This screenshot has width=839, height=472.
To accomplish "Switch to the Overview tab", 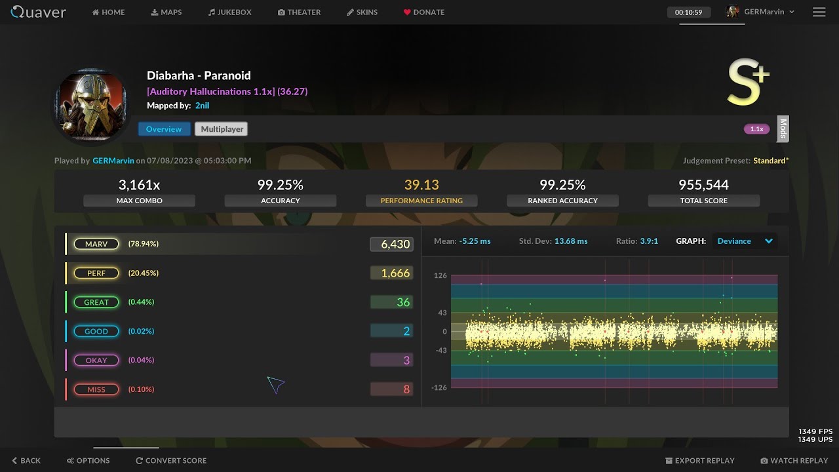I will (x=164, y=129).
